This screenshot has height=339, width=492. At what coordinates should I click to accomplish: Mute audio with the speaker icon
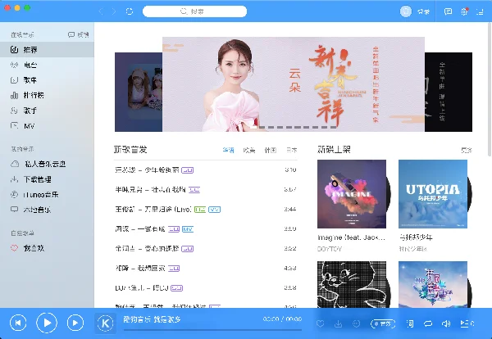point(446,323)
